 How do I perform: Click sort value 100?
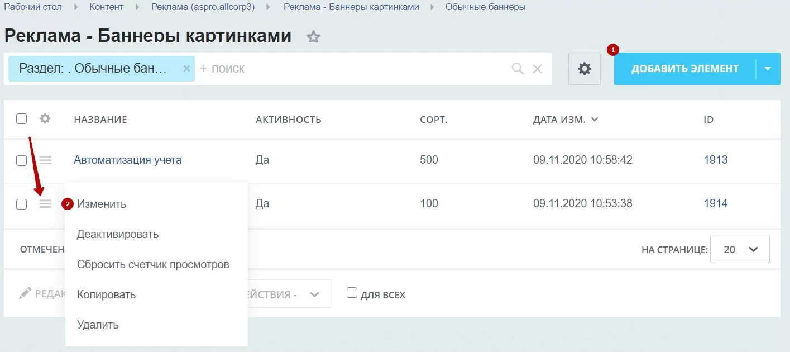point(429,204)
